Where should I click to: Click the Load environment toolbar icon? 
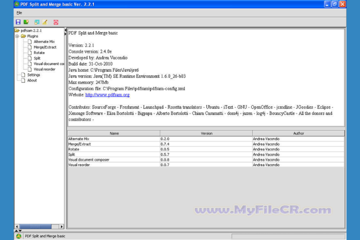pyautogui.click(x=26, y=22)
